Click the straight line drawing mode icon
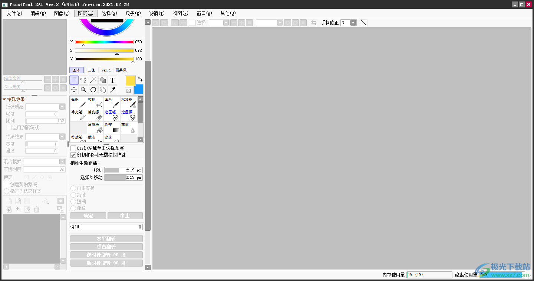The image size is (534, 281). pos(364,23)
